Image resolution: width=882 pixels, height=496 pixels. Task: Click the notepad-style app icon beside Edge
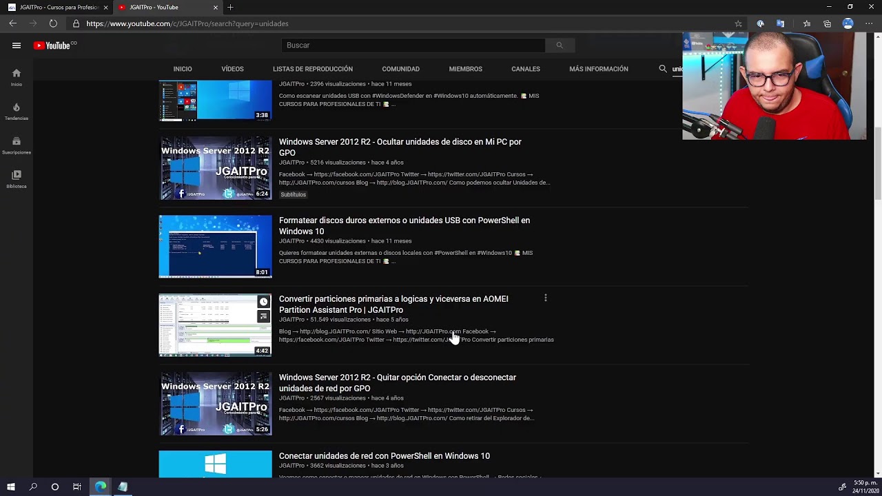click(x=123, y=487)
